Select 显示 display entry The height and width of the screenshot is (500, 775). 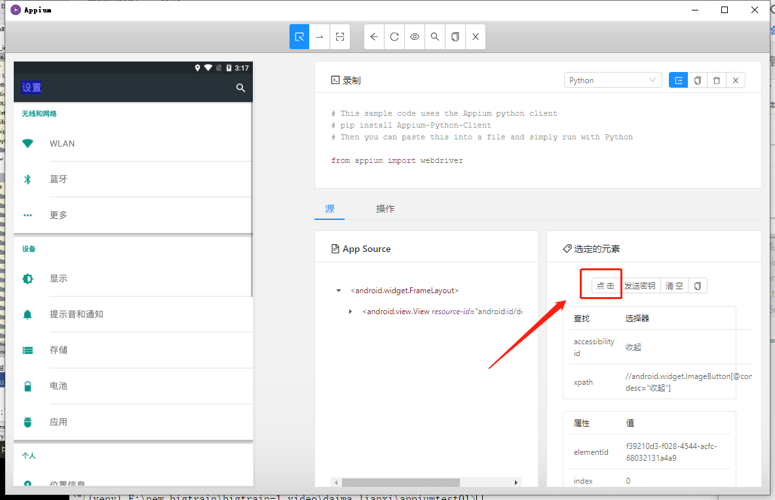(x=134, y=278)
